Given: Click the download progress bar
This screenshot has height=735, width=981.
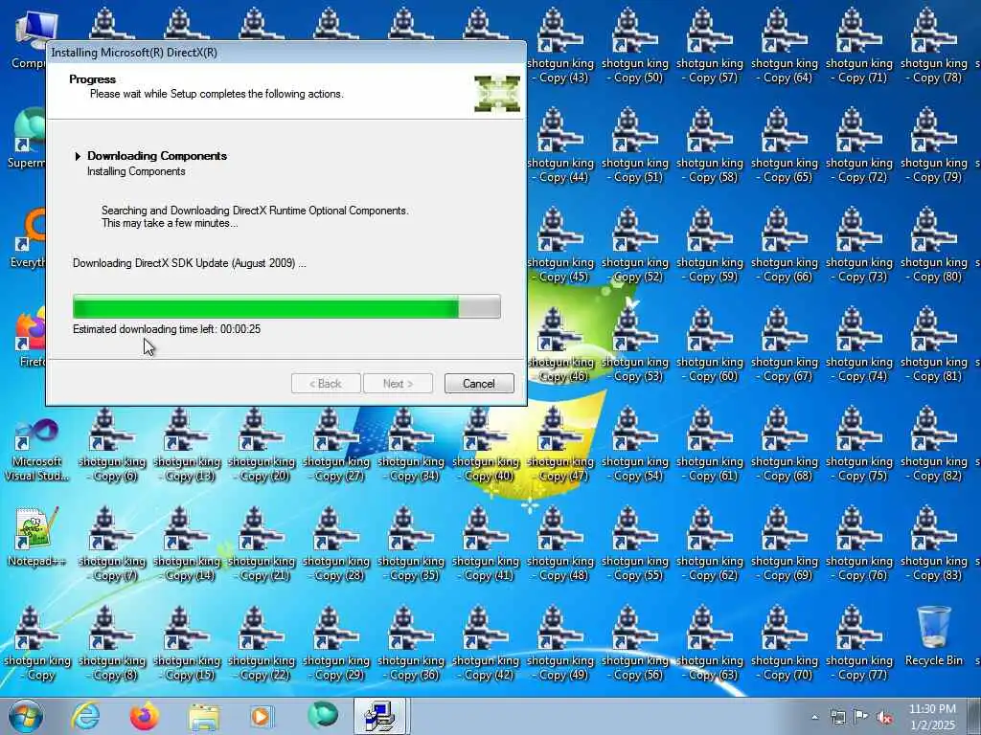Looking at the screenshot, I should [286, 307].
